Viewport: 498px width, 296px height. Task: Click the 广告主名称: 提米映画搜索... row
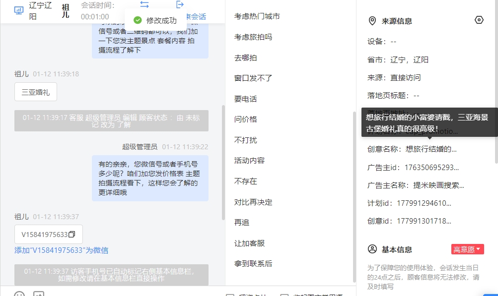pos(416,185)
